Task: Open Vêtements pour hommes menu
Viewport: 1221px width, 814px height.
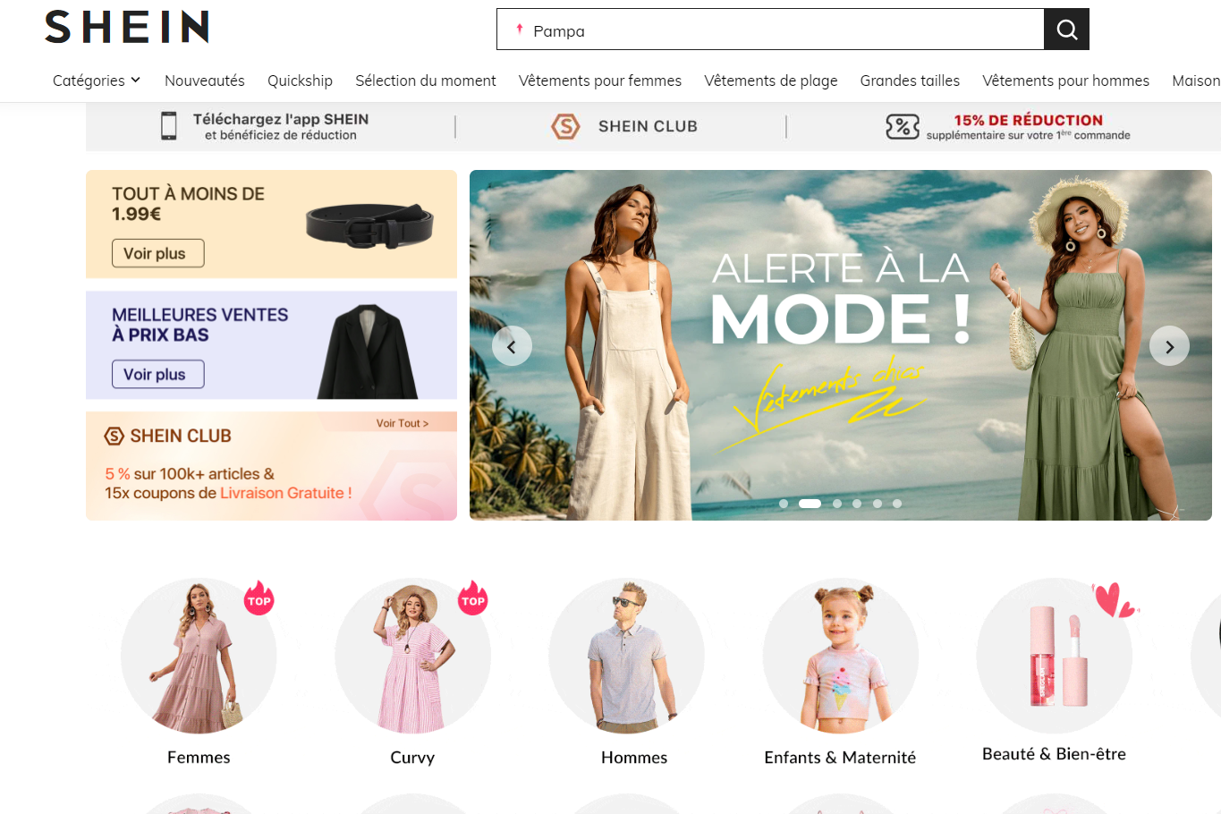Action: click(1066, 81)
